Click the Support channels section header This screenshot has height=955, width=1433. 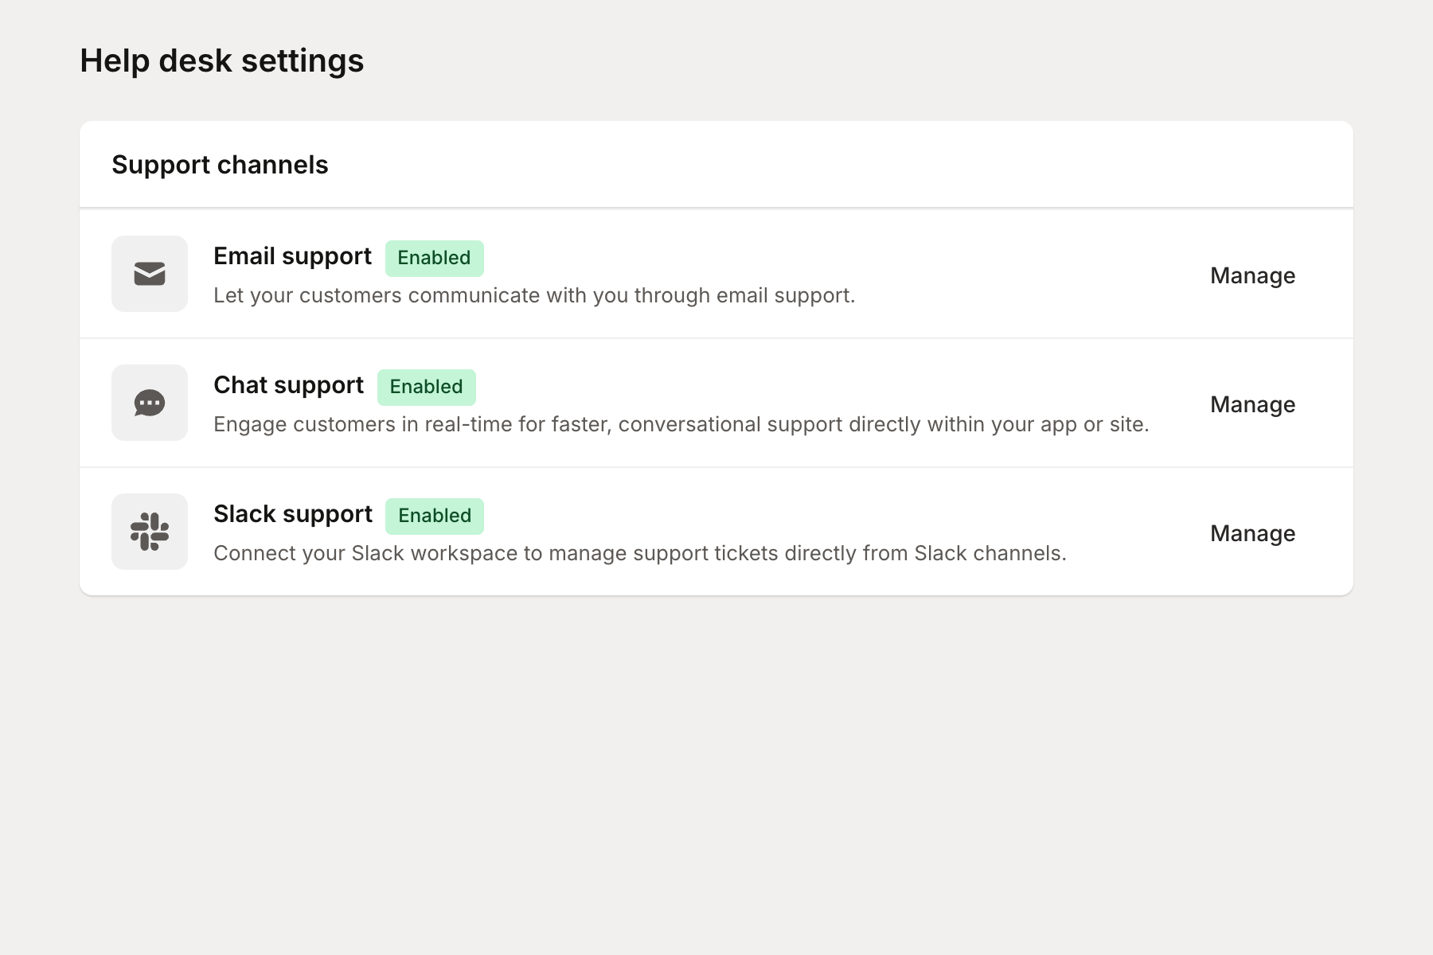click(220, 165)
